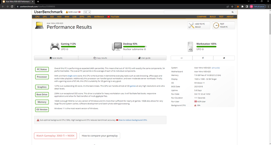
Task: Open the FPS menu item
Action: click(89, 17)
